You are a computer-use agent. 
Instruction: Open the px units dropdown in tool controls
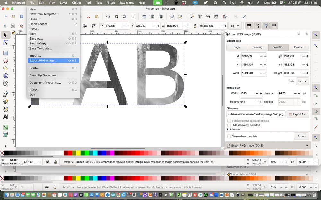coord(235,26)
